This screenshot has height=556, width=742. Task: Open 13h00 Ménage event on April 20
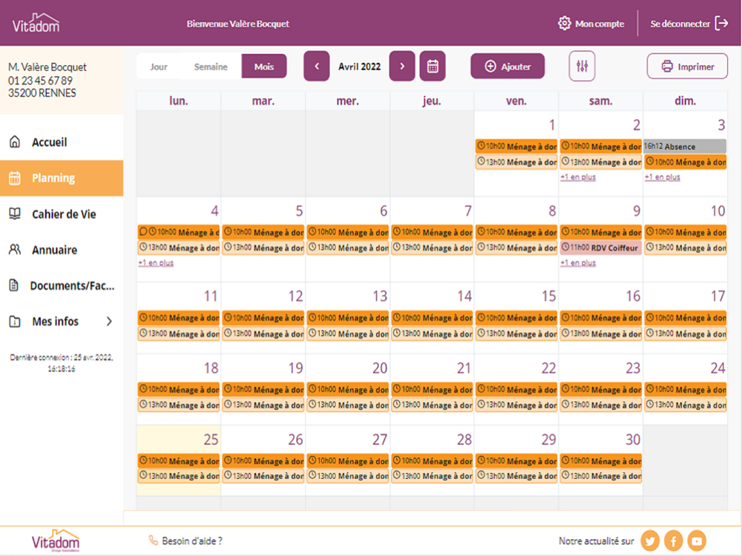tap(347, 405)
